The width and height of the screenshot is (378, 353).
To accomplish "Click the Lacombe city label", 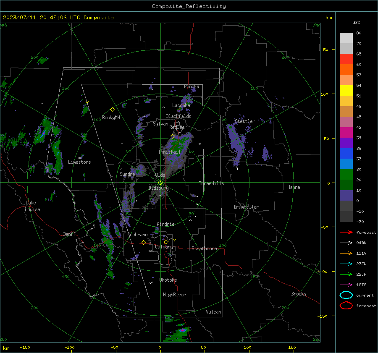I will pos(181,105).
